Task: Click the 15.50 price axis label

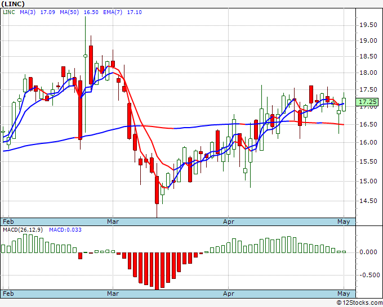Action: pyautogui.click(x=368, y=161)
